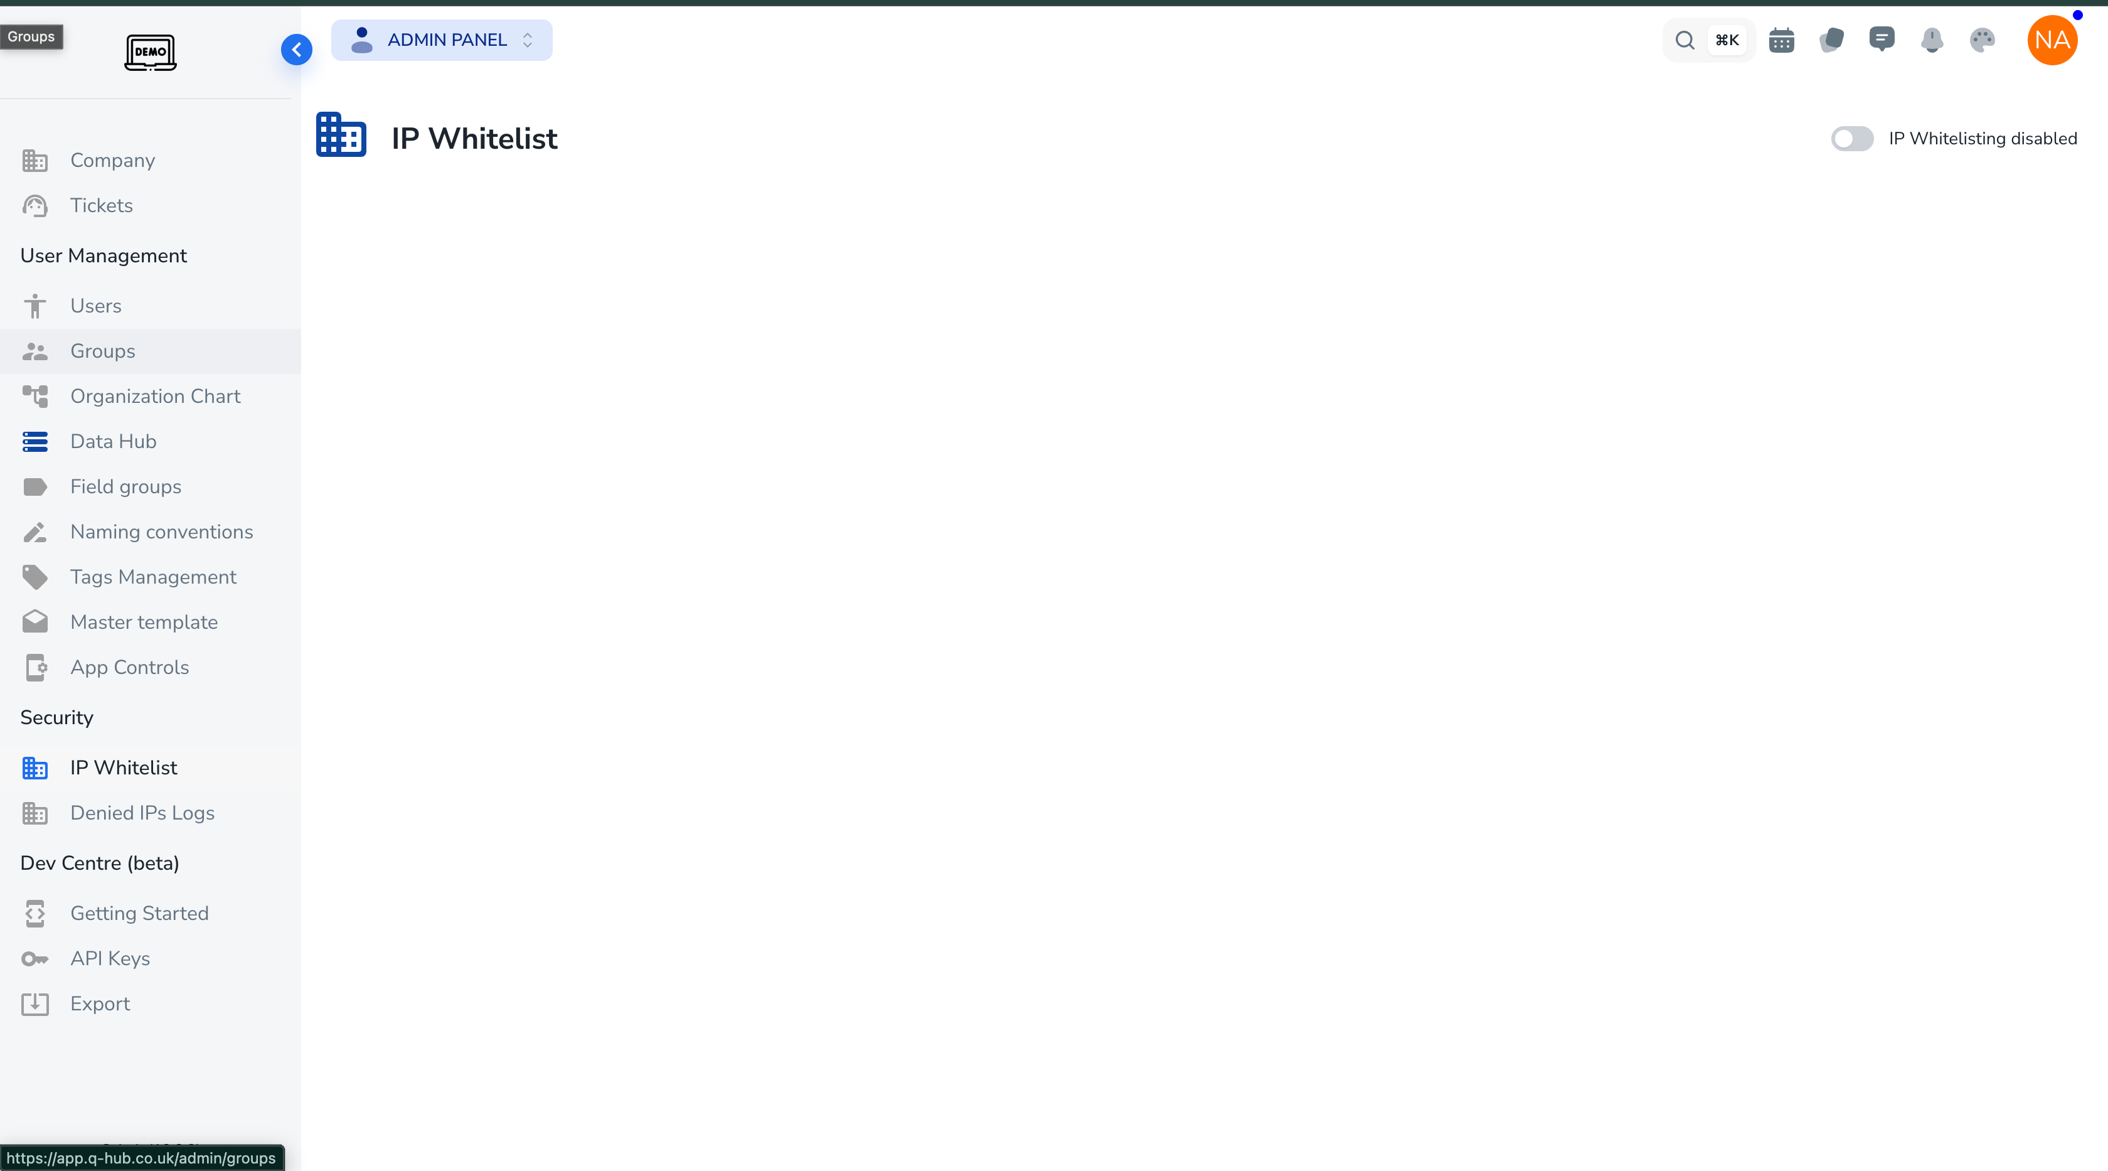The image size is (2108, 1171).
Task: Click the IP Whitelist page heading
Action: coord(475,138)
